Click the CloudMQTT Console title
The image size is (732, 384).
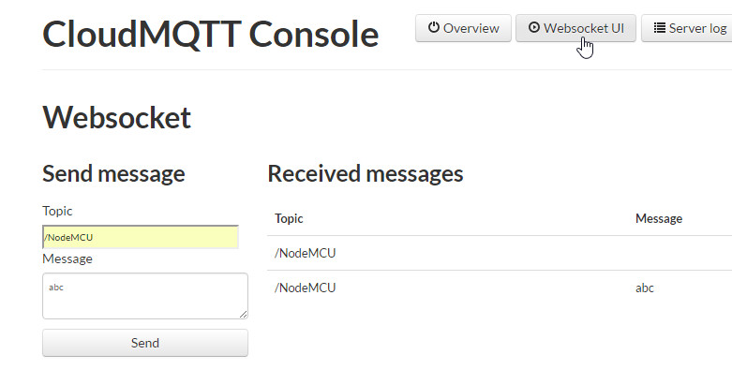pyautogui.click(x=211, y=34)
